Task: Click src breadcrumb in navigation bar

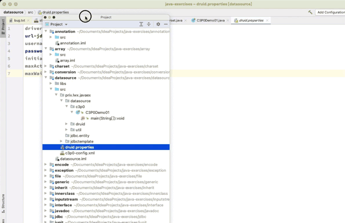Action: coord(30,12)
